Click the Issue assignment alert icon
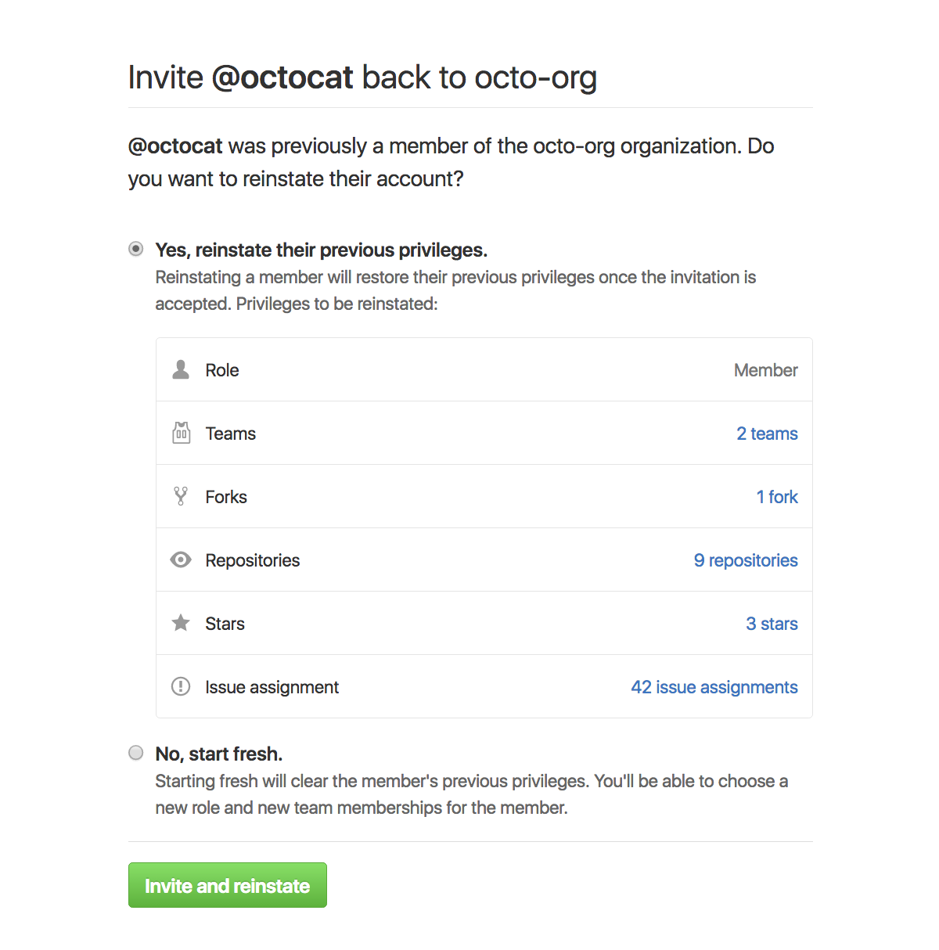 (x=181, y=686)
